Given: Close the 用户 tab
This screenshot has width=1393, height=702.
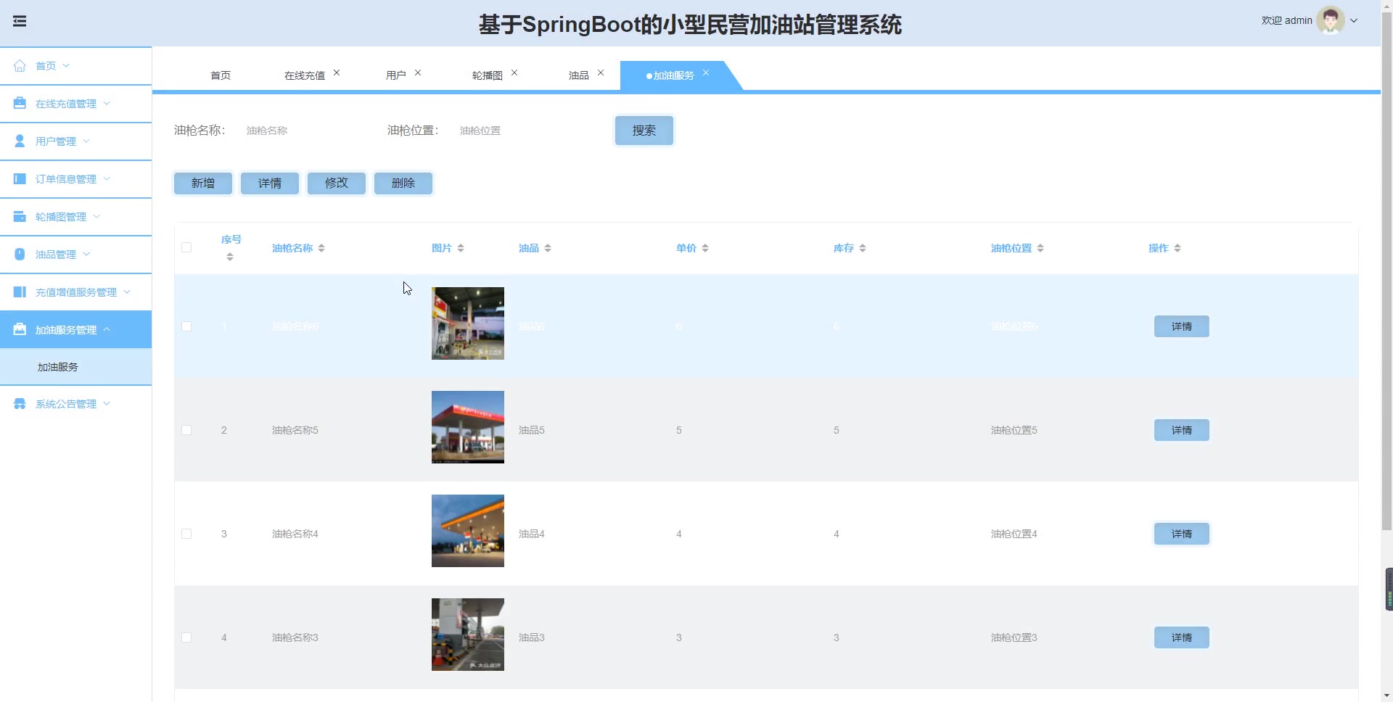Looking at the screenshot, I should (418, 73).
